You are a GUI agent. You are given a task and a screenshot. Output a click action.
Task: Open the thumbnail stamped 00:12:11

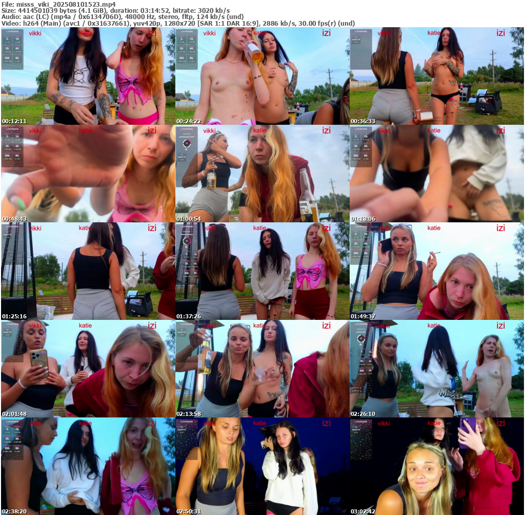pyautogui.click(x=88, y=76)
